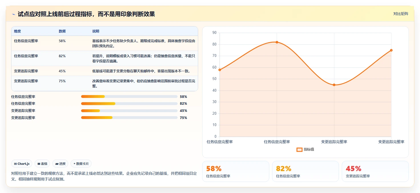Click the 45% value beside the progress bar
The width and height of the screenshot is (420, 193).
[x=184, y=111]
